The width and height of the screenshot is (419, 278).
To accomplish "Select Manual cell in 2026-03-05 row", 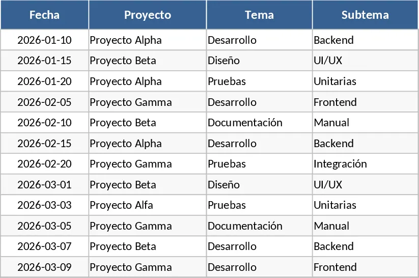I will pos(366,226).
